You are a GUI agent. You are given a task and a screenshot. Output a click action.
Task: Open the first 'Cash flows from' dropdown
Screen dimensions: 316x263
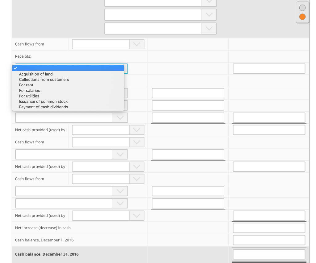click(108, 44)
